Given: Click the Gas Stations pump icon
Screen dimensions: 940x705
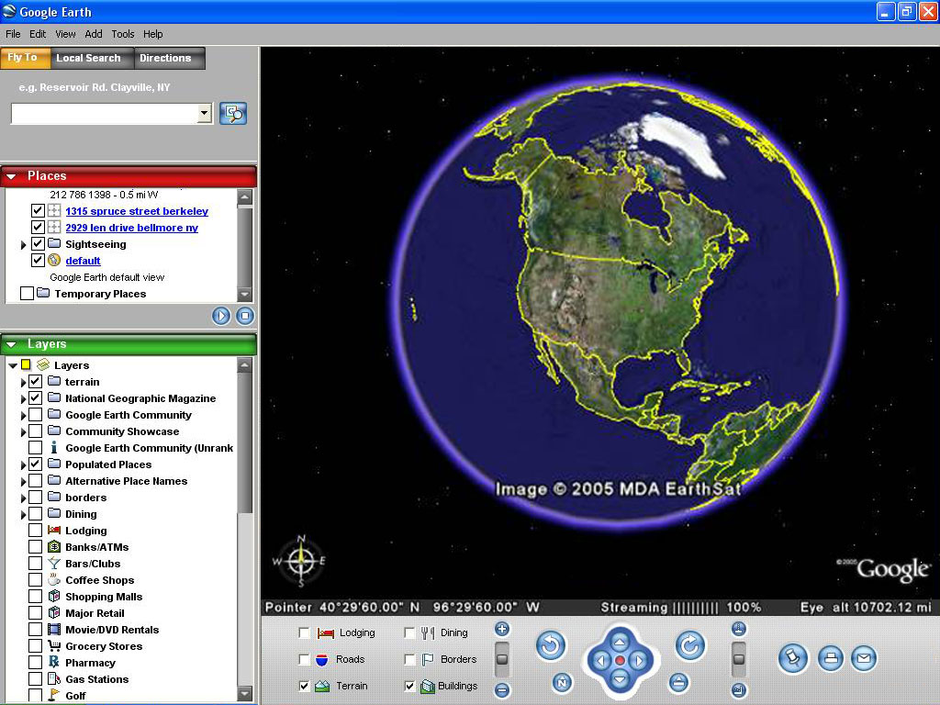Looking at the screenshot, I should pyautogui.click(x=54, y=678).
